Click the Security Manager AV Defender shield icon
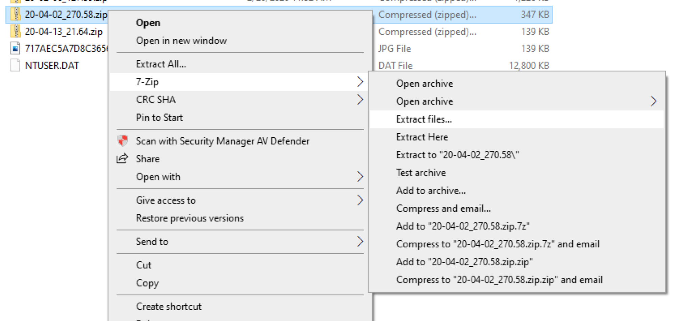This screenshot has height=321, width=675. tap(123, 141)
